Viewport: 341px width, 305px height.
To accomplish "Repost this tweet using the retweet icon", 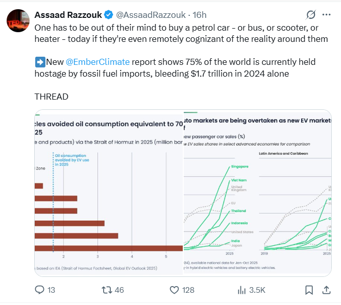I will [107, 290].
